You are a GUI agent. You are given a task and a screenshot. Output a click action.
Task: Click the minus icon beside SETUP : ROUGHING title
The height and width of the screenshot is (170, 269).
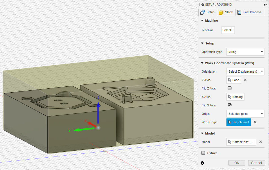(x=203, y=5)
